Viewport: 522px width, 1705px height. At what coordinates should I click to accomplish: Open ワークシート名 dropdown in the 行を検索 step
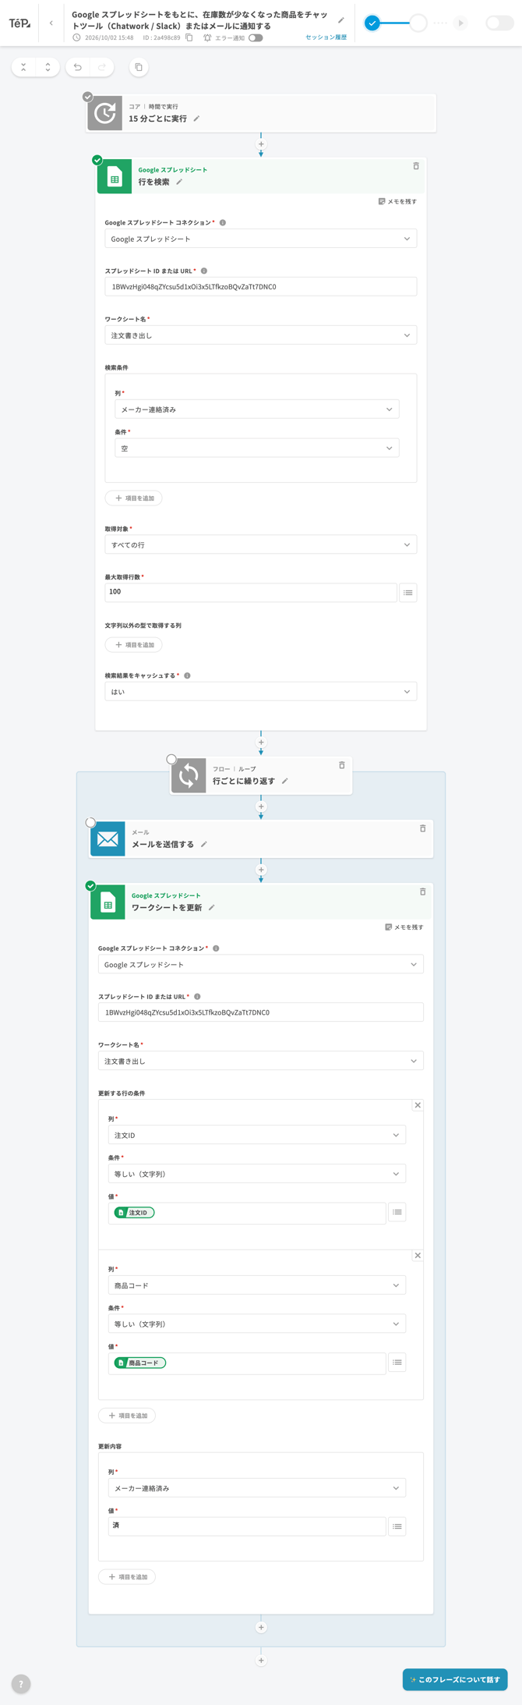(261, 335)
